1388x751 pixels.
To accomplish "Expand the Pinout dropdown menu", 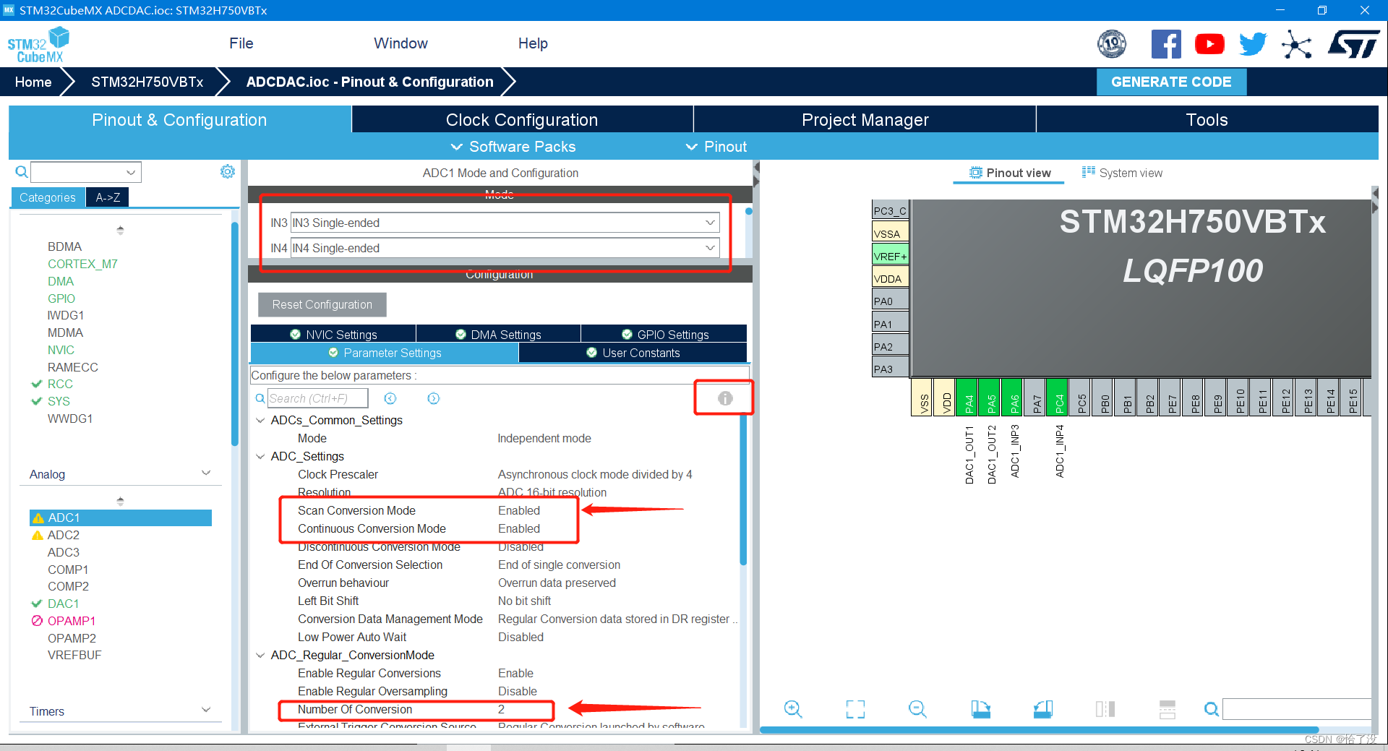I will (716, 147).
